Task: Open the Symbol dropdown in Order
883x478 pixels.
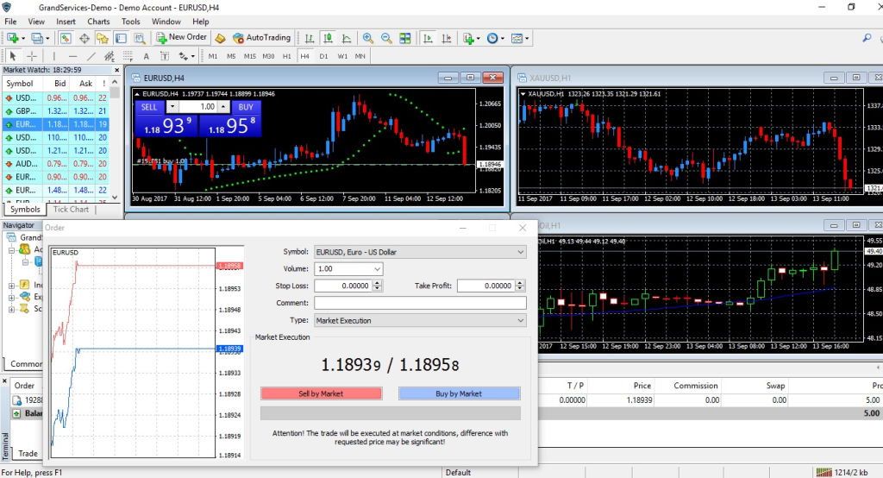Action: pos(520,252)
